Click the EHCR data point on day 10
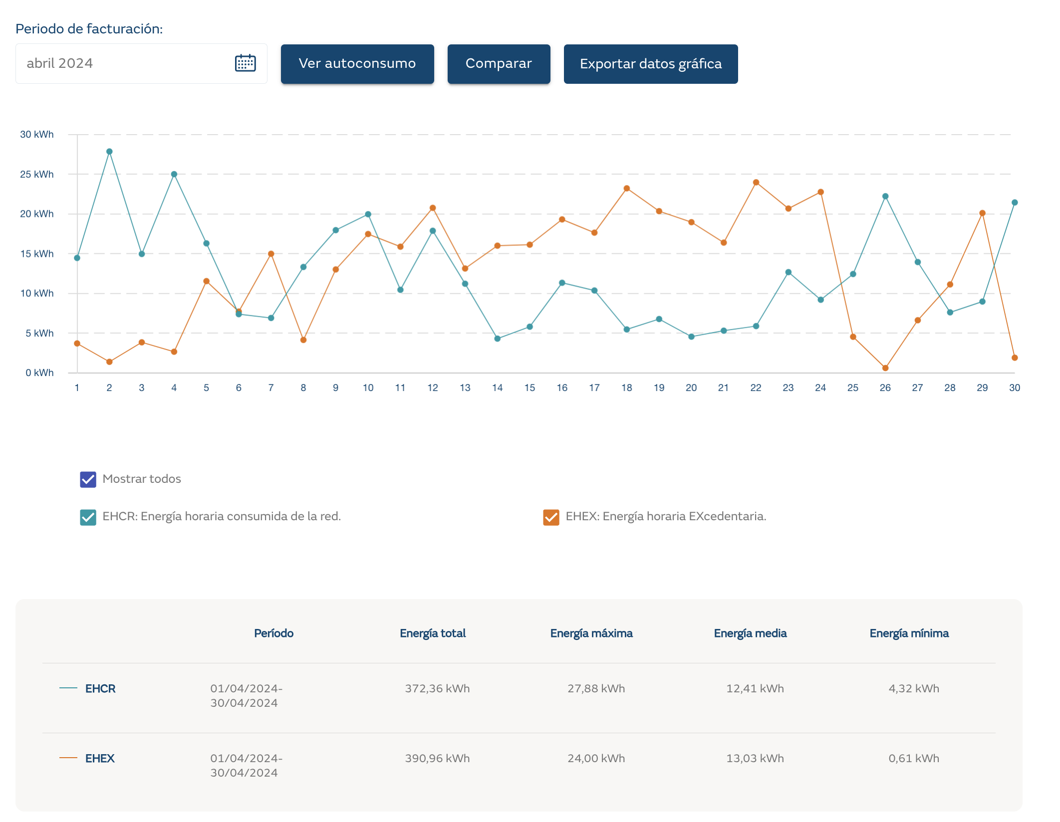 pos(368,214)
